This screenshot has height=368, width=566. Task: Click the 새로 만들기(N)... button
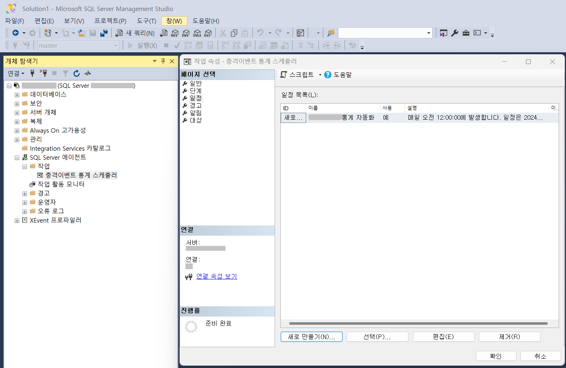(311, 337)
